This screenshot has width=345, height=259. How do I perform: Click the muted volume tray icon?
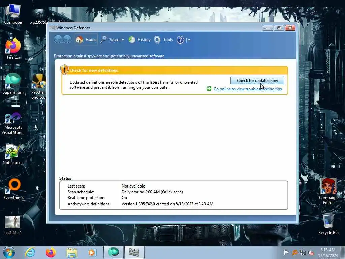click(x=311, y=253)
